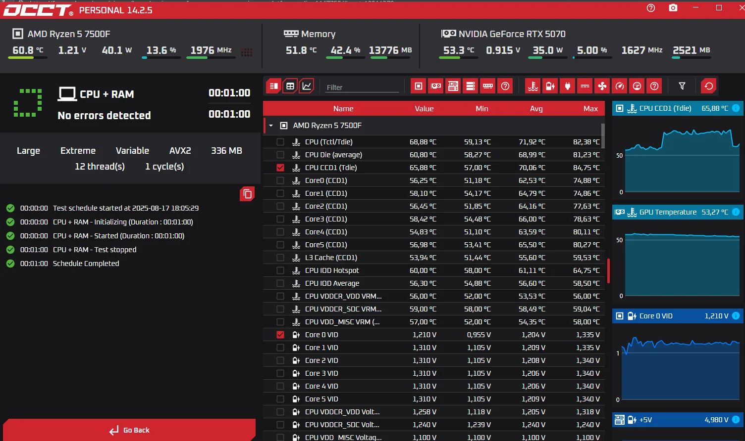Switch to the table view icon
The width and height of the screenshot is (745, 441).
pyautogui.click(x=290, y=86)
